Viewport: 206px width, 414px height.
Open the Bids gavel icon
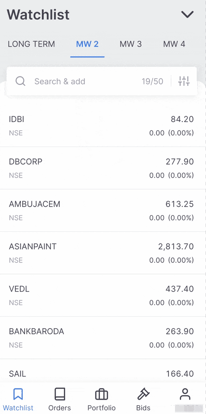point(143,394)
